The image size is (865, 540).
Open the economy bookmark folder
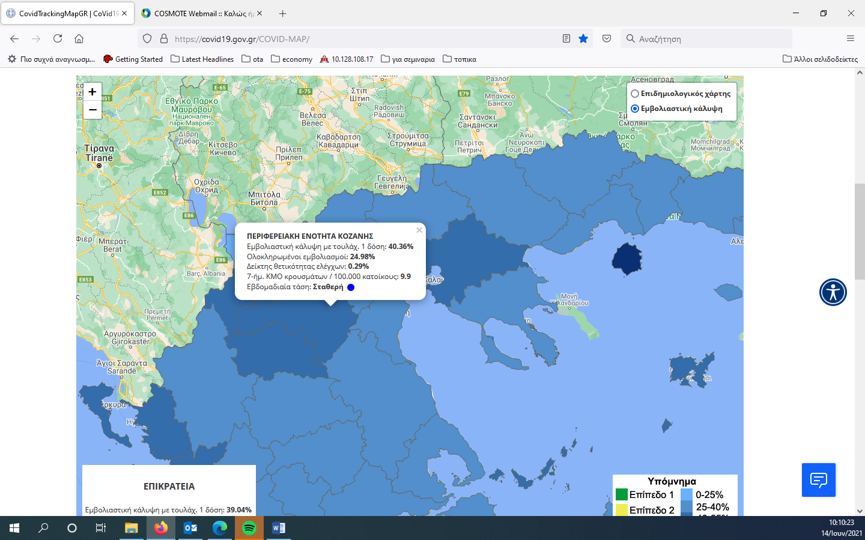point(291,59)
